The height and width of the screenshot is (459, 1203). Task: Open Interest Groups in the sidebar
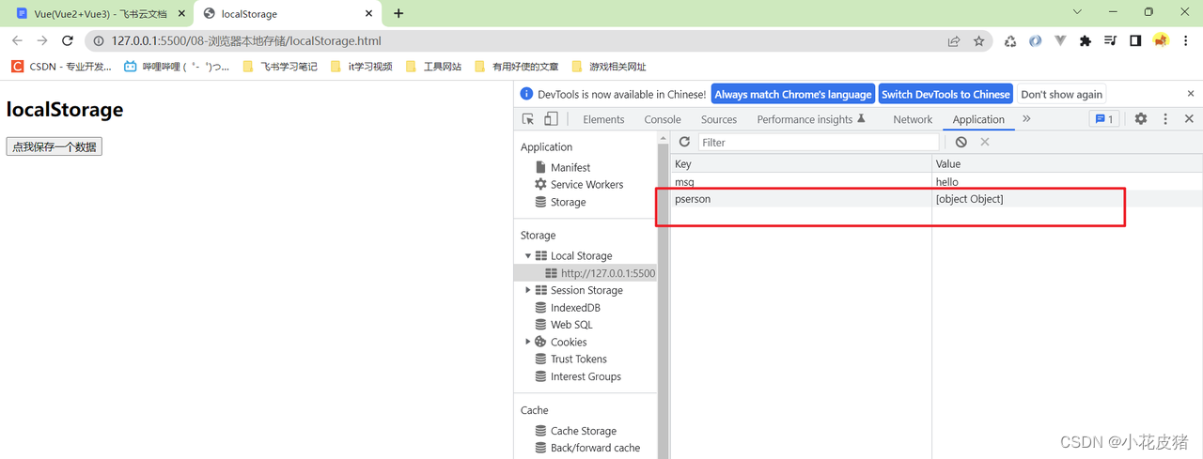tap(586, 376)
